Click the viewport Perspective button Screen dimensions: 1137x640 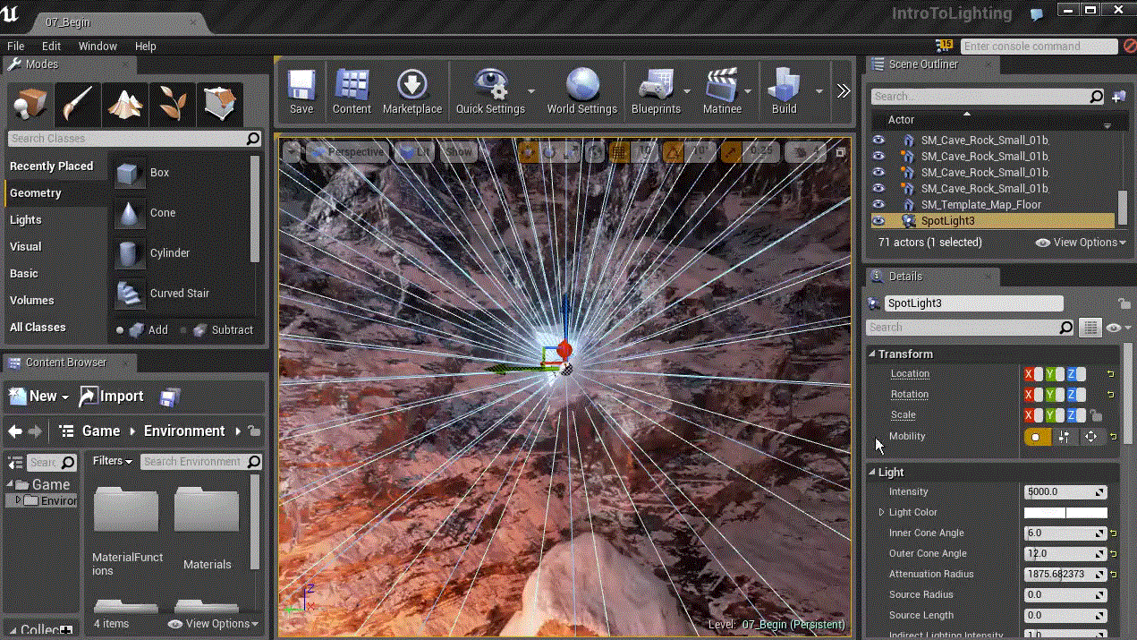(x=348, y=152)
